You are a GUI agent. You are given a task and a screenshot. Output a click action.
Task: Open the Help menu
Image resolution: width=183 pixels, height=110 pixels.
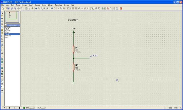tap(73, 5)
